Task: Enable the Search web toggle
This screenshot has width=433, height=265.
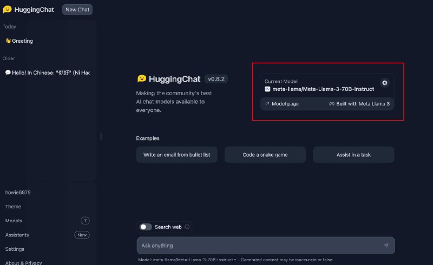Action: pos(146,227)
